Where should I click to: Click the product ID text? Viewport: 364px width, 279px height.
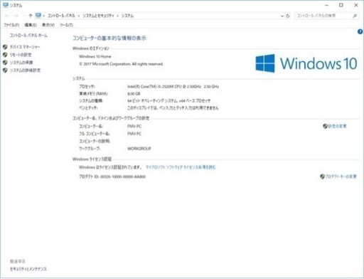point(112,177)
